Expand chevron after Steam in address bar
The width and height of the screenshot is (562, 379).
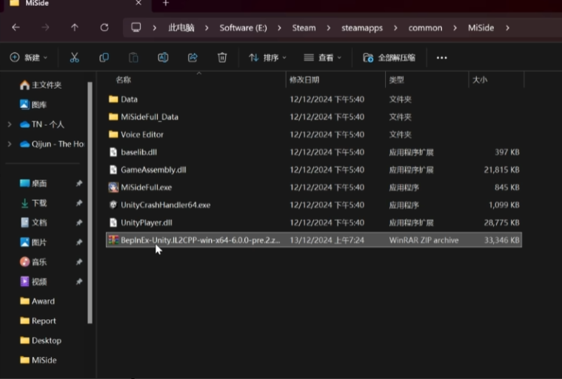(x=328, y=28)
